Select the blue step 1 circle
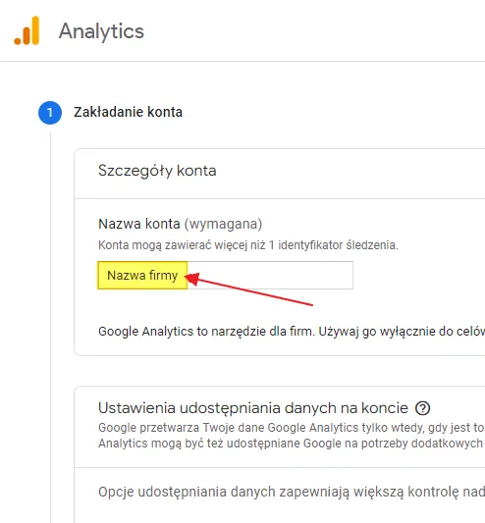485x523 pixels. (50, 113)
